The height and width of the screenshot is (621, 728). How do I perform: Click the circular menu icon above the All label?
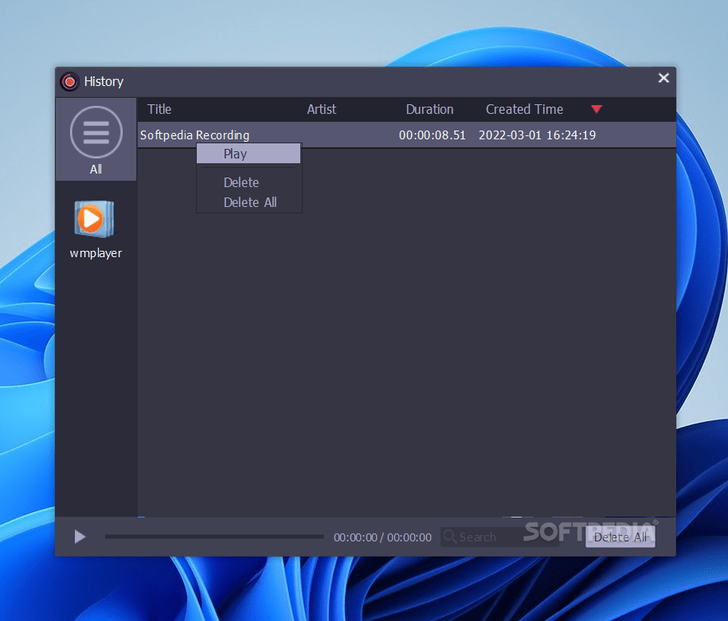pos(96,132)
